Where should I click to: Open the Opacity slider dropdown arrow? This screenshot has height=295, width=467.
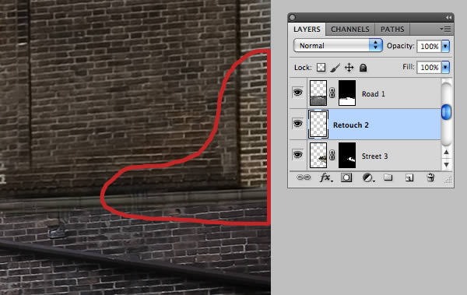[x=445, y=46]
